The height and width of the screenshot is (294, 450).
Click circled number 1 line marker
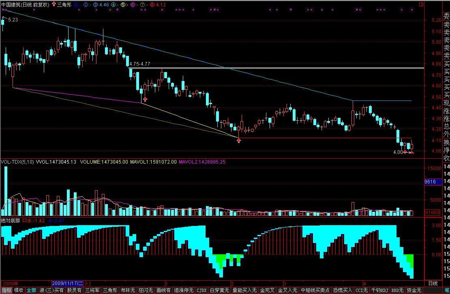(x=76, y=4)
